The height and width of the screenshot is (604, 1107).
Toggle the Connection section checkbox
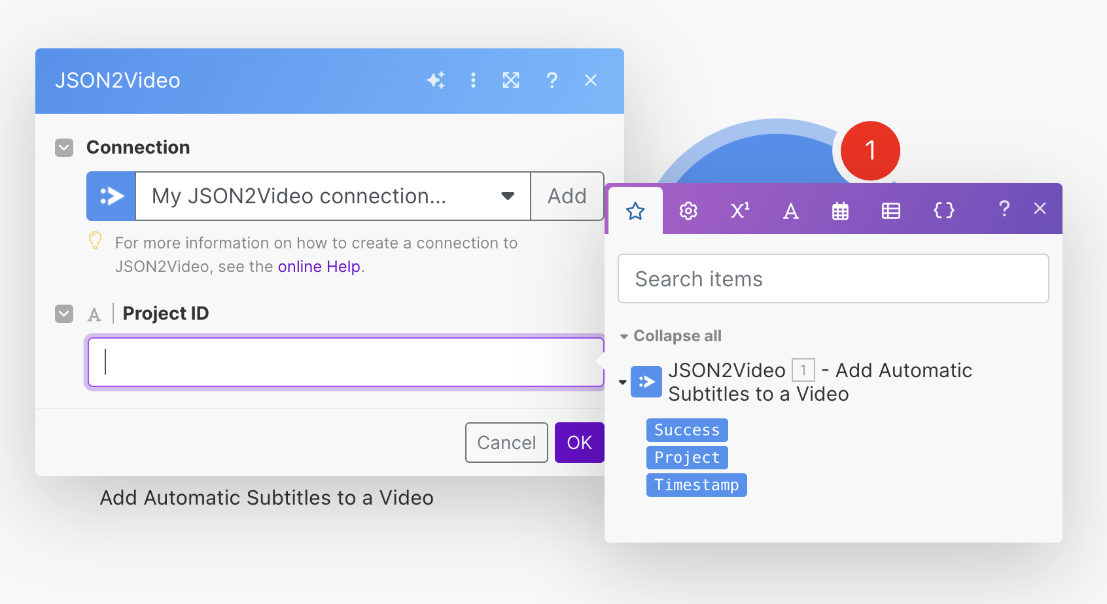coord(64,148)
